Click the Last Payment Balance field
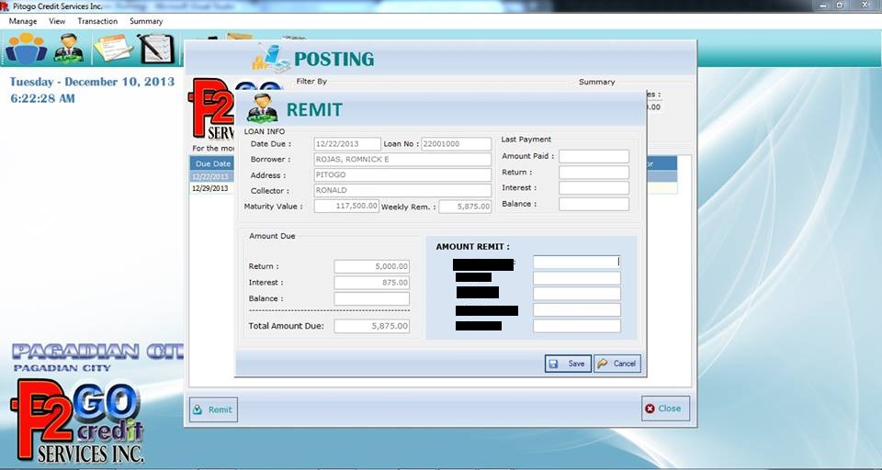 click(594, 204)
